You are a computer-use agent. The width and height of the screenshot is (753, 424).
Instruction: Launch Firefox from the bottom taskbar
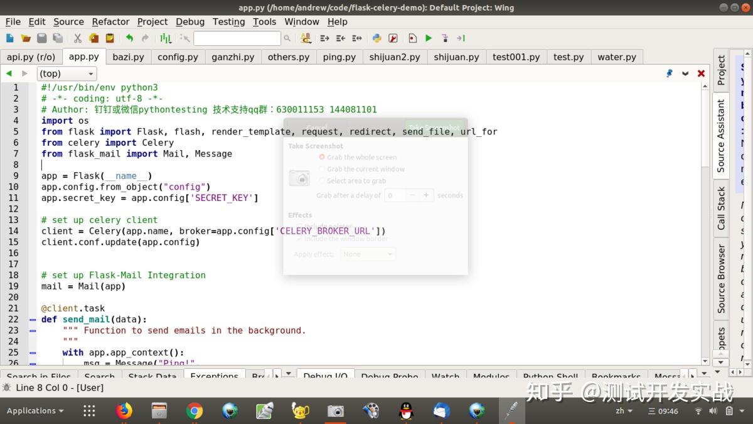point(124,410)
